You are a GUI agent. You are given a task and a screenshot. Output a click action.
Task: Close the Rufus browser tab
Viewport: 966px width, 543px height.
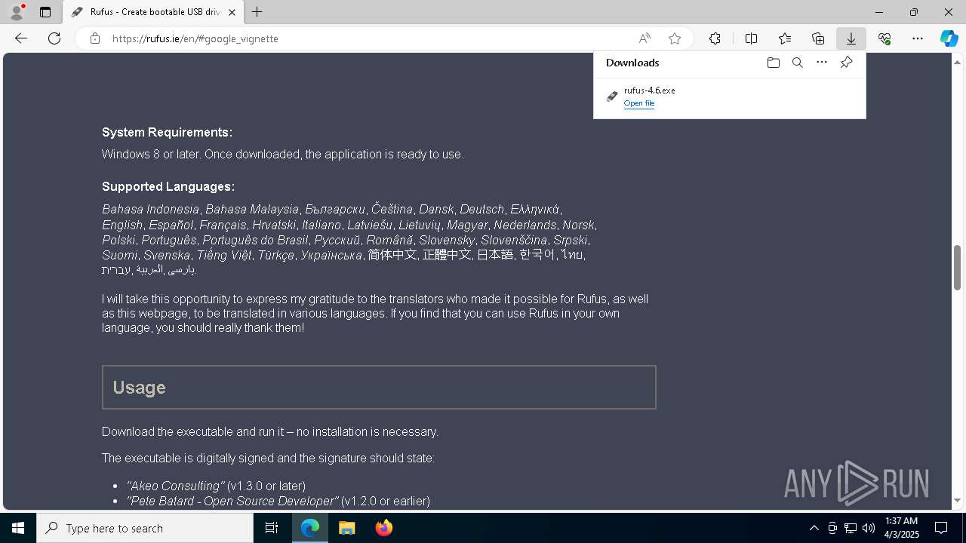[232, 12]
